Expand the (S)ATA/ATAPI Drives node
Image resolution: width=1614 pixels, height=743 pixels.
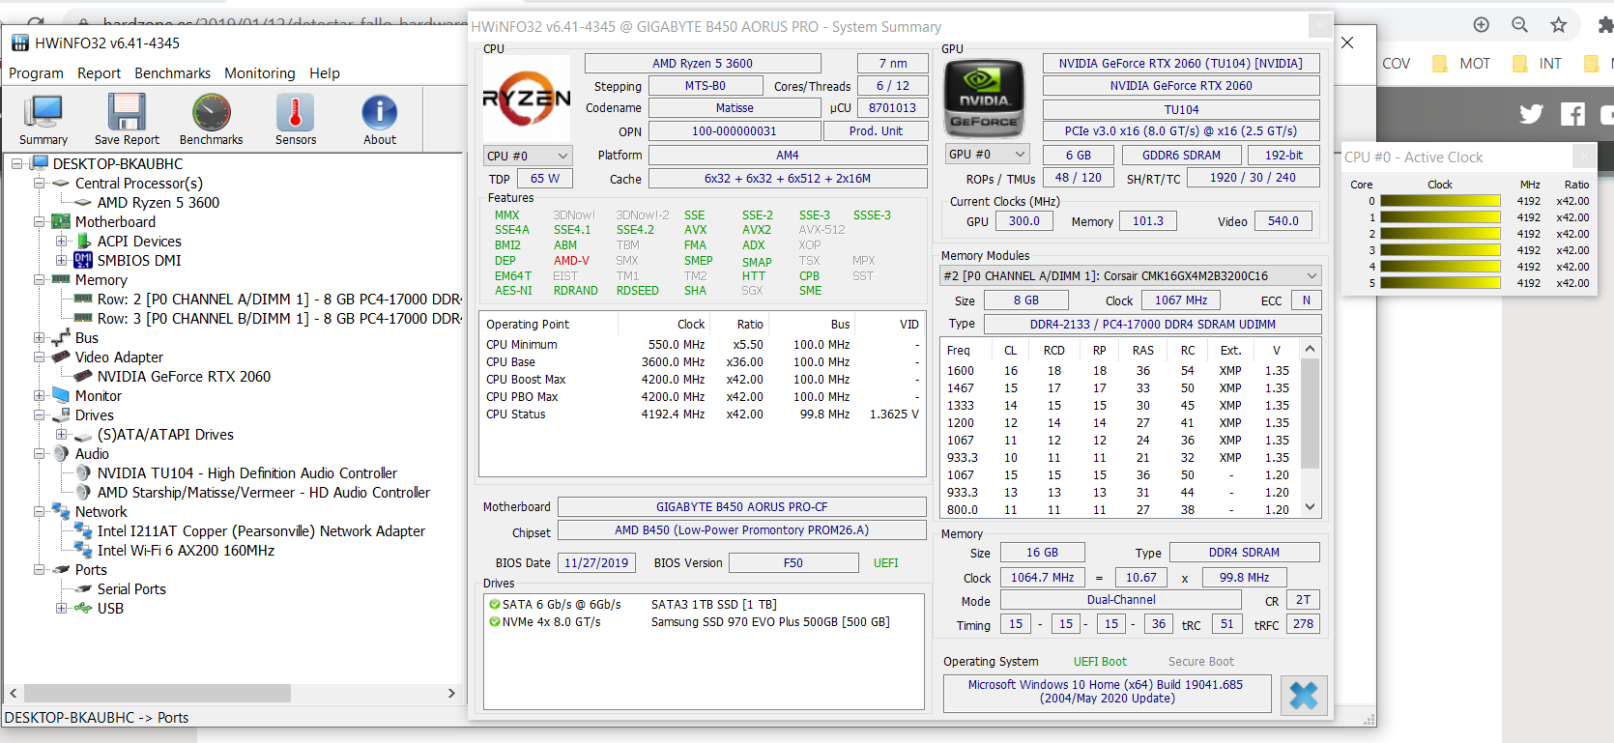point(61,435)
